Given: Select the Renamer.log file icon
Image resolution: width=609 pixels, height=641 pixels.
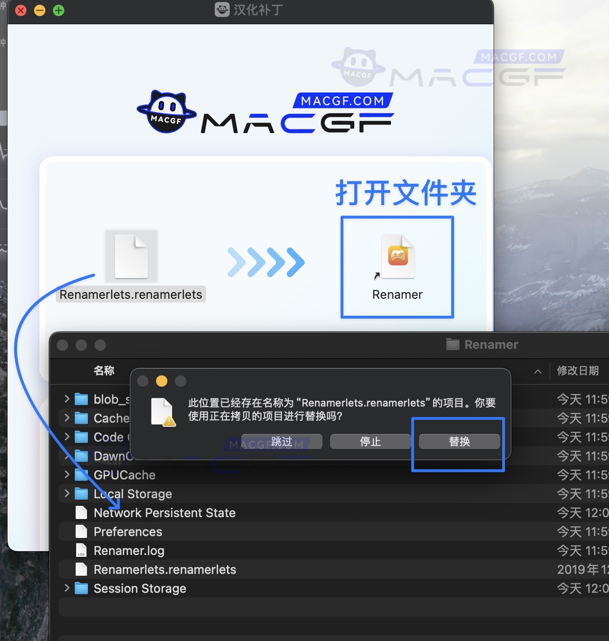Looking at the screenshot, I should coord(81,550).
